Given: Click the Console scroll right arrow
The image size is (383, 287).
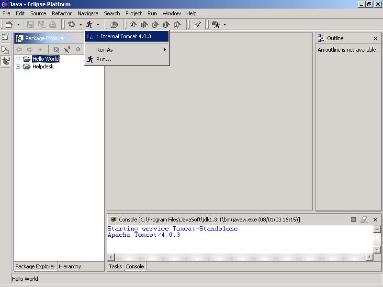Looking at the screenshot, I should click(x=370, y=257).
